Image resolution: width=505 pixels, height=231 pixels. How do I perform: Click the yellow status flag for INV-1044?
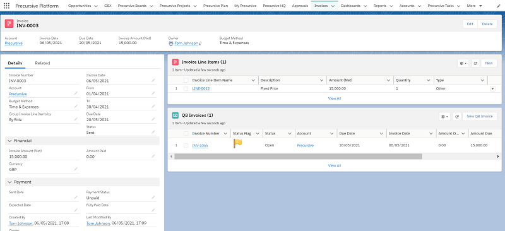237,143
